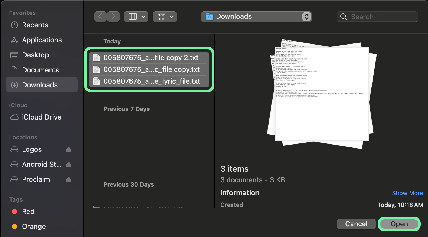Select file ending in e_lyric_file.txt
The width and height of the screenshot is (428, 237).
pyautogui.click(x=149, y=81)
